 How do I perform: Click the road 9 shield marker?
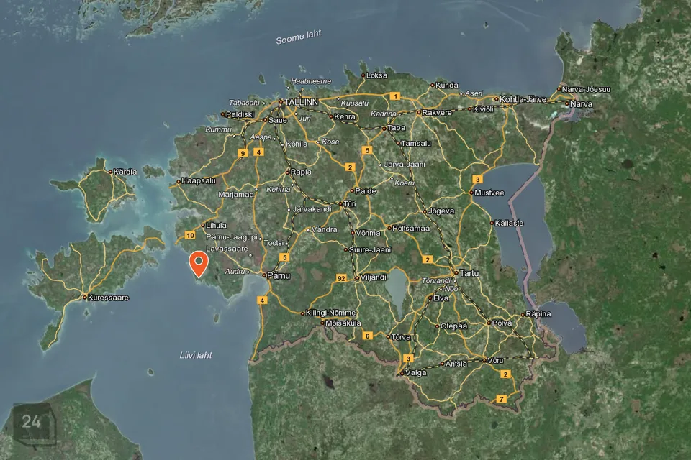(243, 153)
